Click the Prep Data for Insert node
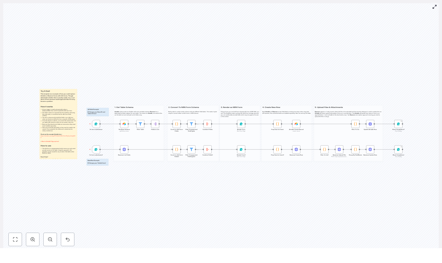The width and height of the screenshot is (442, 263). [x=277, y=124]
